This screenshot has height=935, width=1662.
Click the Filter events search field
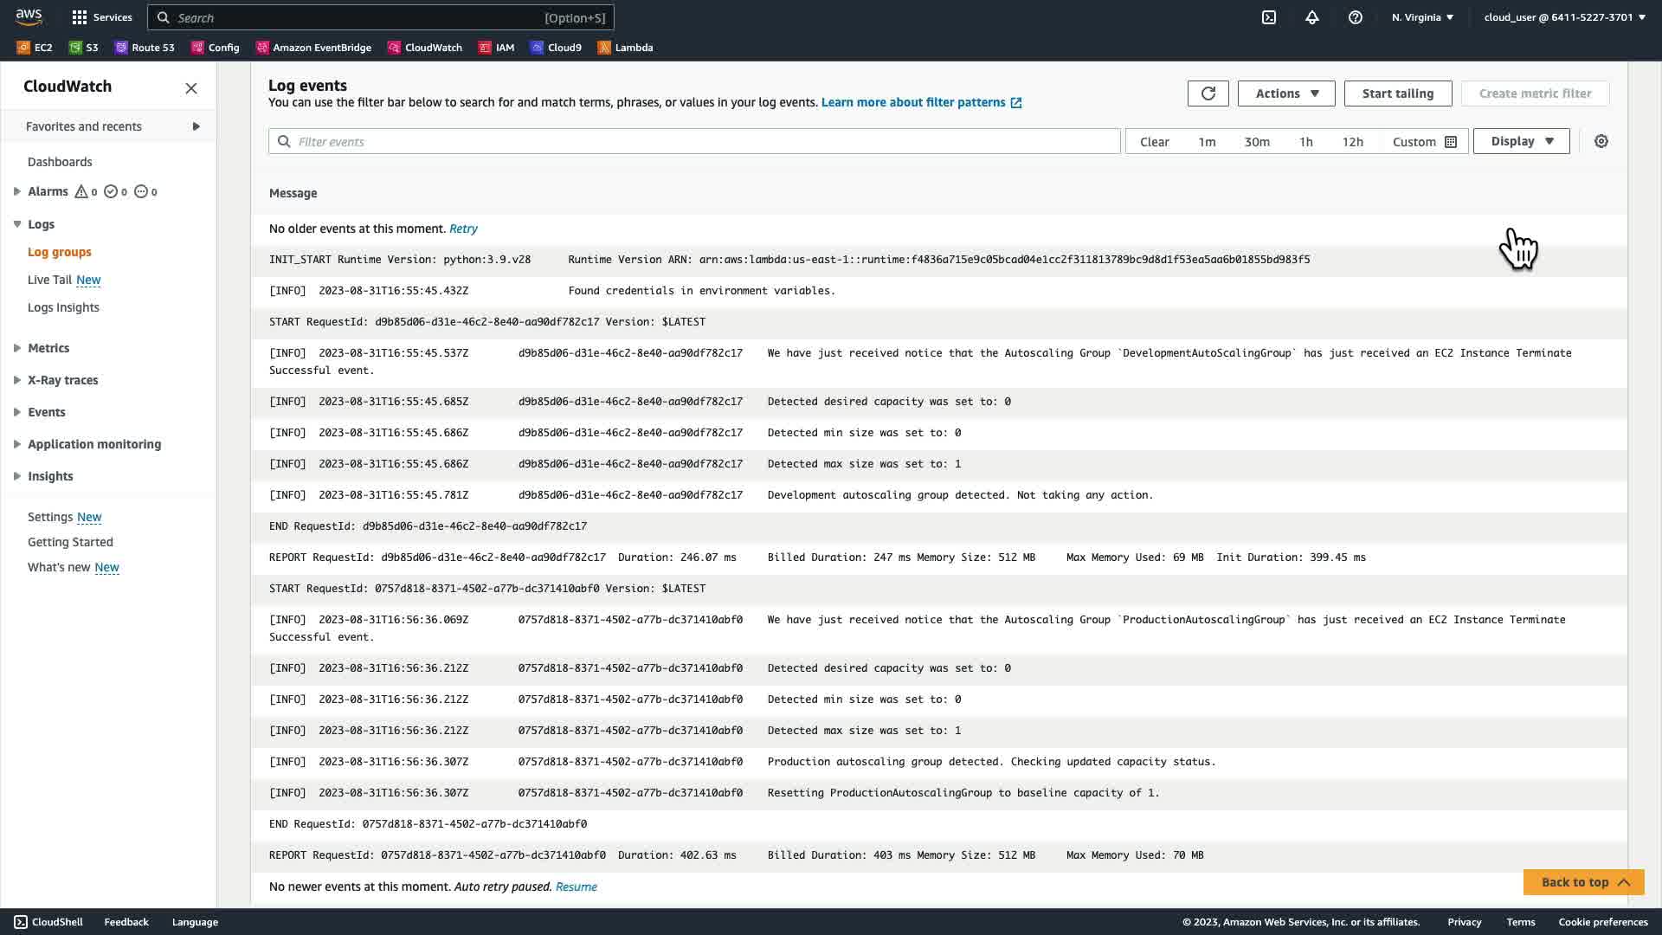tap(692, 141)
